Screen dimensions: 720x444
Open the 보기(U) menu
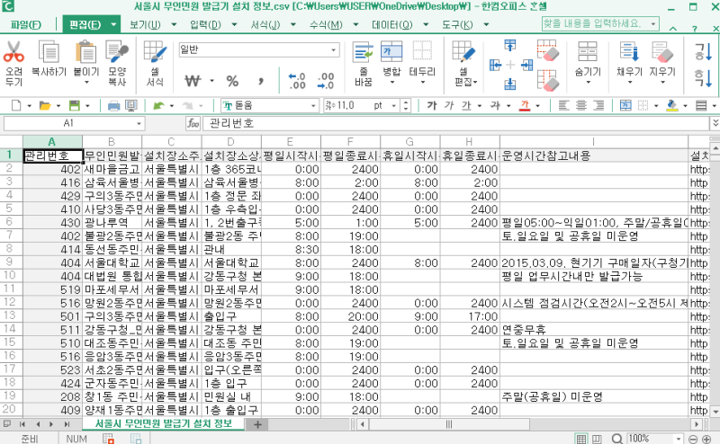coord(145,24)
